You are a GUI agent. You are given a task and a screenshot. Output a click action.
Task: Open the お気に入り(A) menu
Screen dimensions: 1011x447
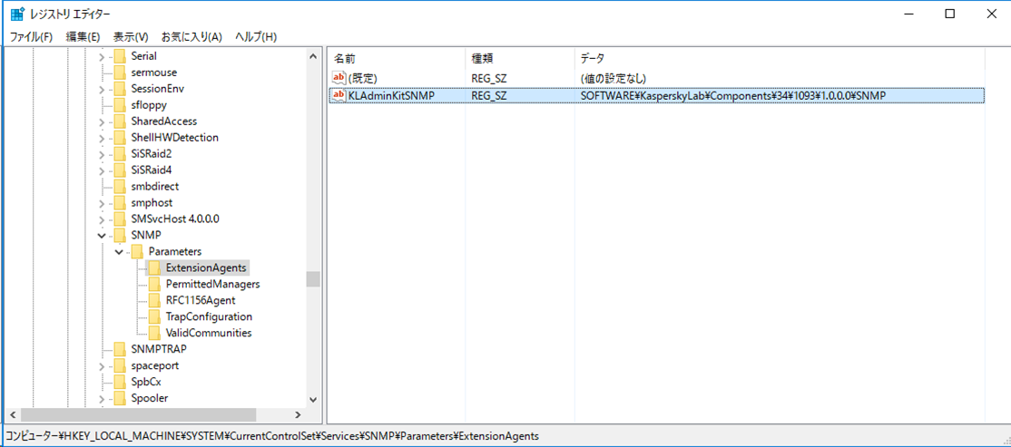pyautogui.click(x=191, y=36)
